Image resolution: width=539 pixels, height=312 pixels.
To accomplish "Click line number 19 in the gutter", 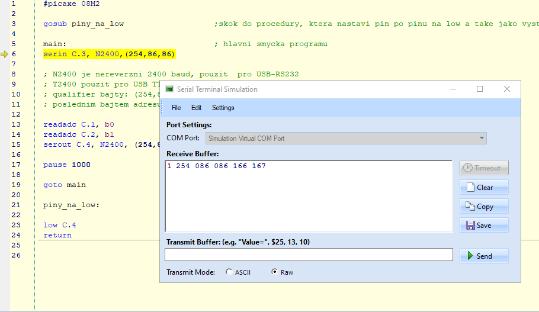I will coord(13,185).
